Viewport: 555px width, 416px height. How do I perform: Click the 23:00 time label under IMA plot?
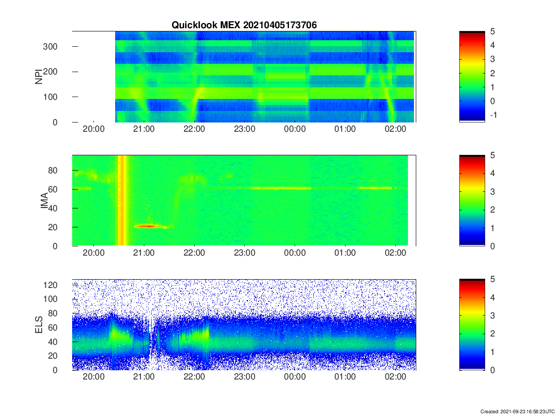[245, 253]
